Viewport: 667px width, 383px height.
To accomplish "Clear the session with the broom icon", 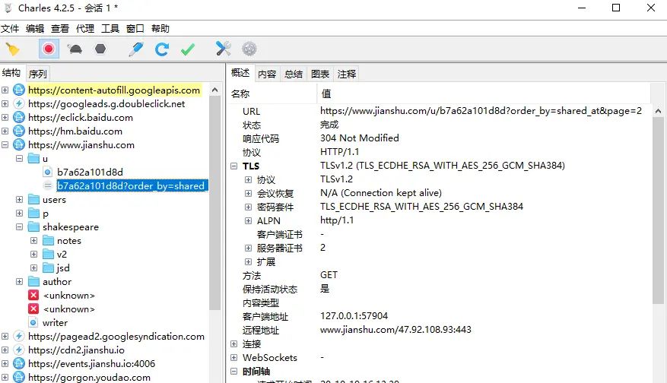I will [x=12, y=49].
